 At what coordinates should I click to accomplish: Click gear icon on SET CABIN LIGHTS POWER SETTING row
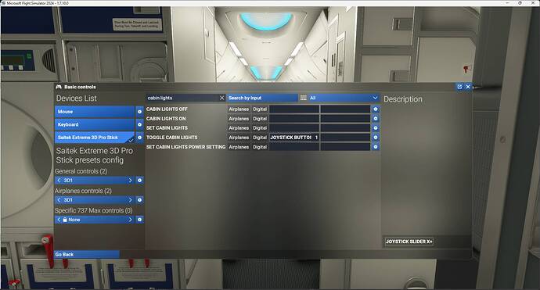click(x=376, y=147)
